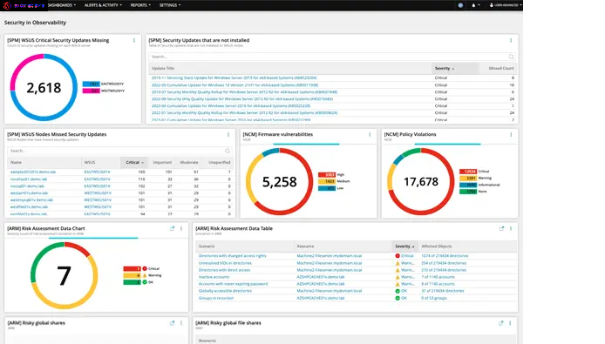The height and width of the screenshot is (344, 605).
Task: Click the 2,618 total in WSUS donut chart
Action: pyautogui.click(x=44, y=88)
